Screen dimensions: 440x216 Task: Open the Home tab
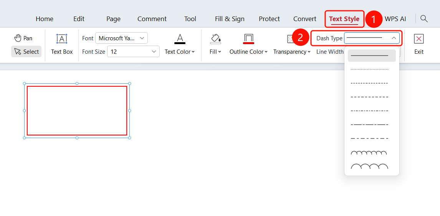point(44,19)
